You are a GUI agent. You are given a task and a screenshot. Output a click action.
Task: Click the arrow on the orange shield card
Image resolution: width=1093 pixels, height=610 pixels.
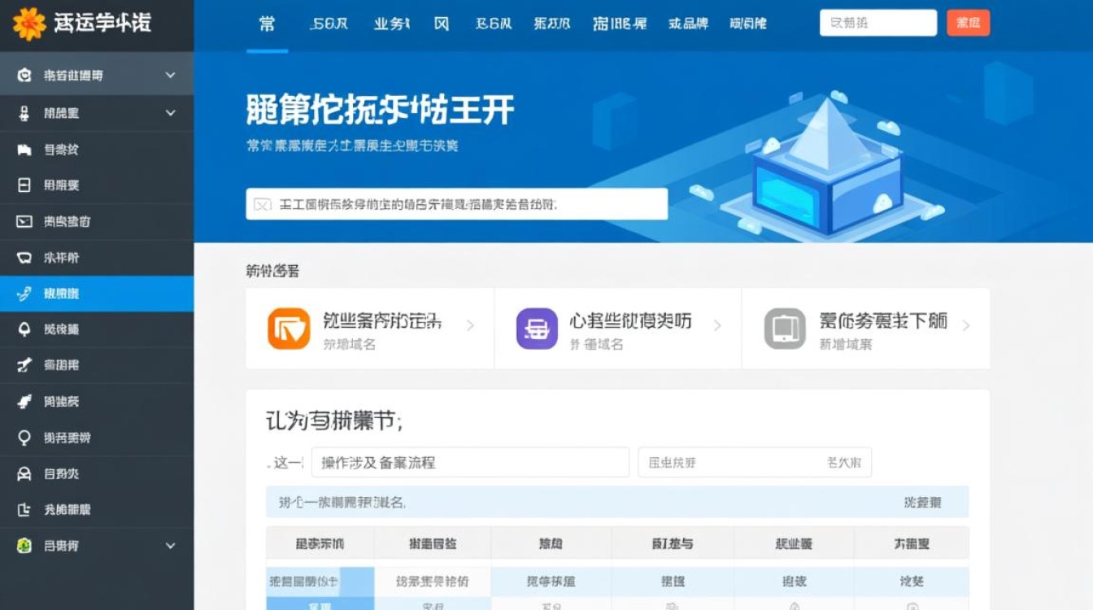tap(470, 325)
